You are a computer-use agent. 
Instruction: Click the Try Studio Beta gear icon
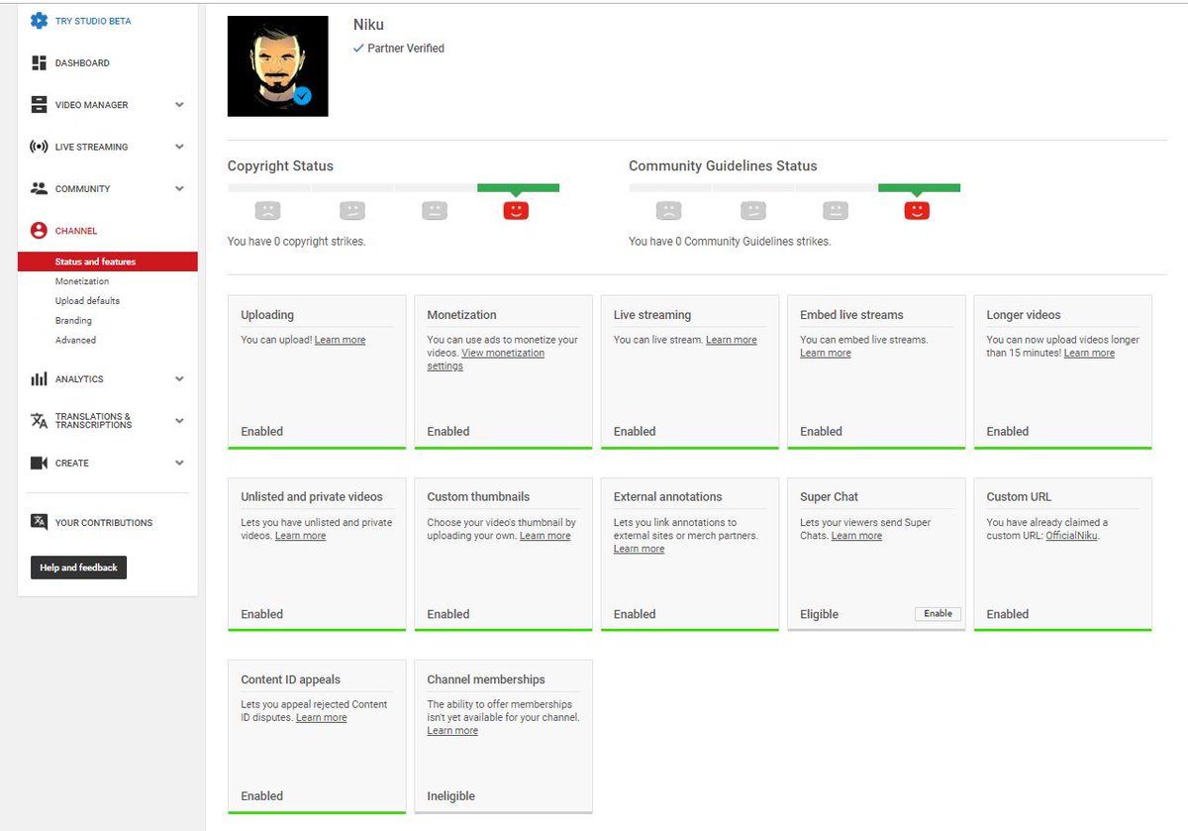tap(39, 21)
